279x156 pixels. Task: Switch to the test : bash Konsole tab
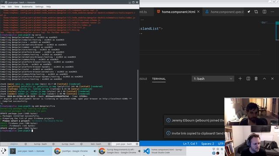pyautogui.click(x=96, y=144)
